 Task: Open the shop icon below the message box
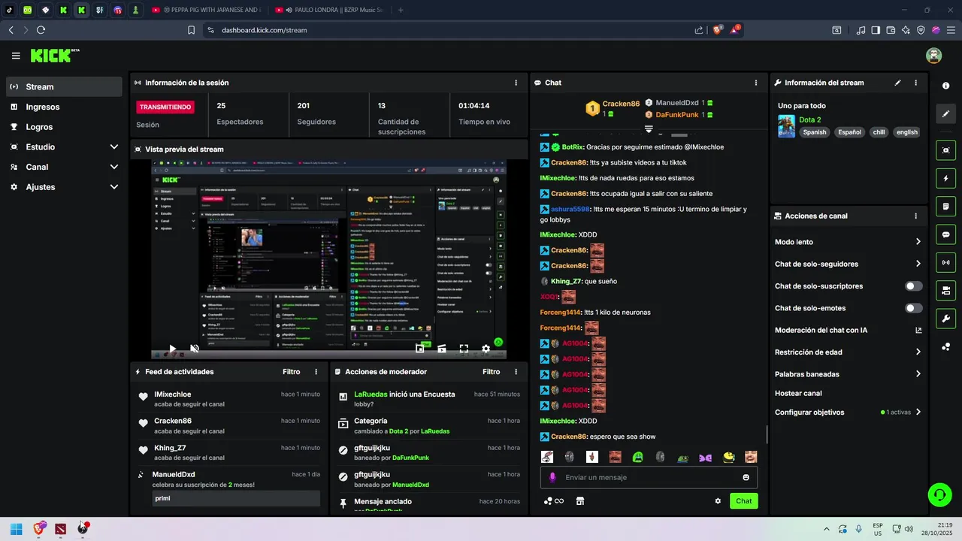coord(579,501)
